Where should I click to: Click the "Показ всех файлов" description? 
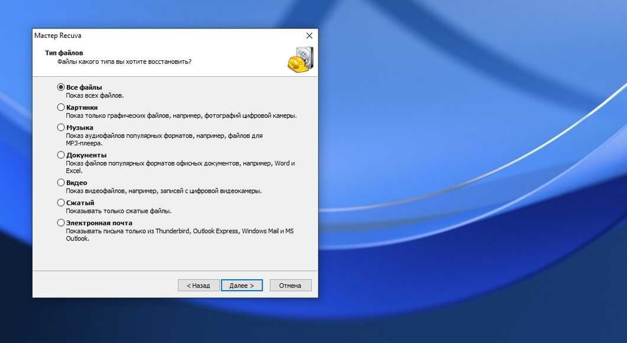(x=95, y=95)
